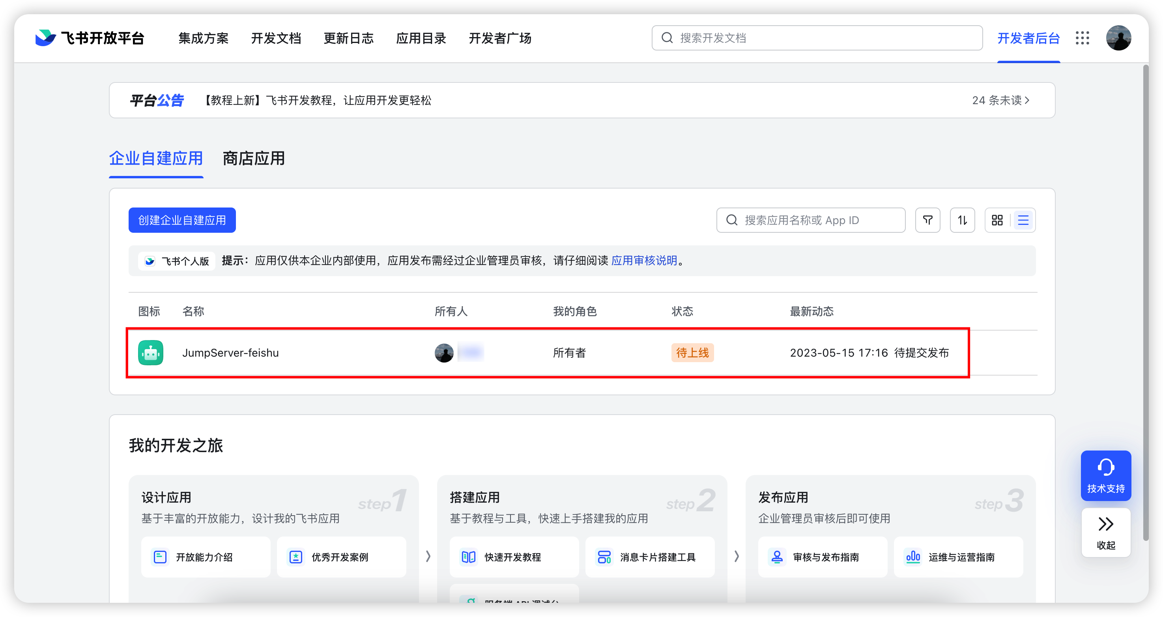Click owner avatar in JumpServer-feishu row
This screenshot has height=617, width=1163.
click(x=444, y=353)
